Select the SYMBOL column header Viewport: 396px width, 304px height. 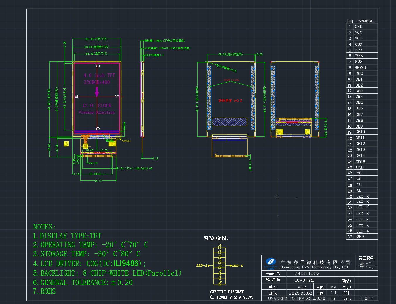366,21
